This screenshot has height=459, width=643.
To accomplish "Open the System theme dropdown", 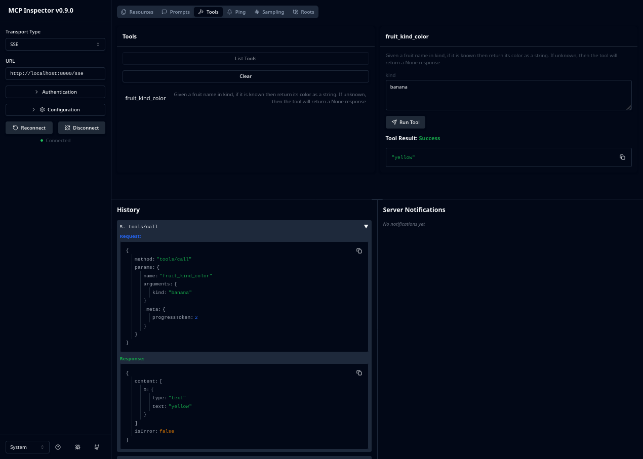I will [x=27, y=447].
